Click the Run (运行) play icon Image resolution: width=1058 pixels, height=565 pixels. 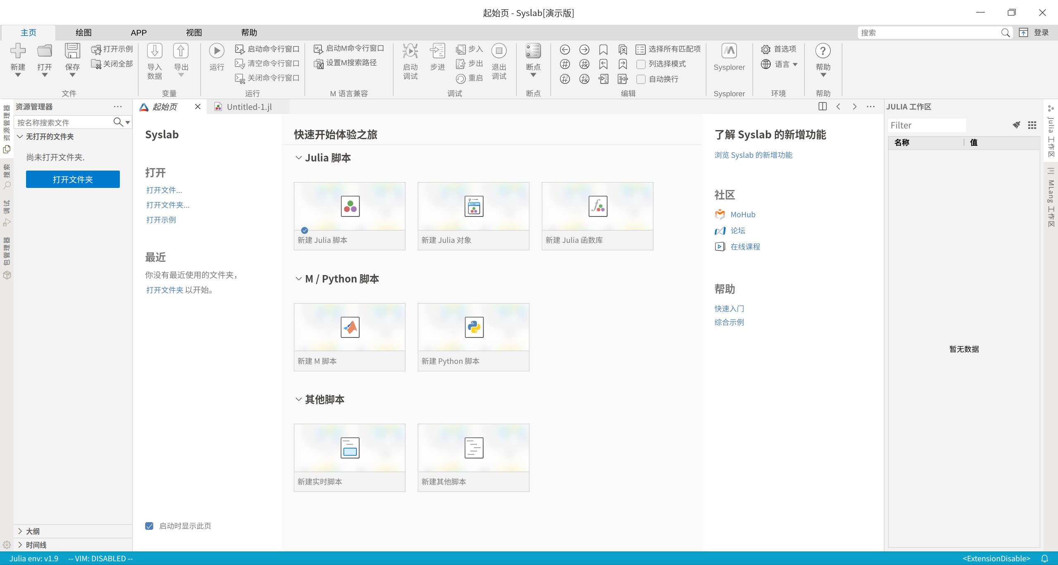(x=217, y=51)
